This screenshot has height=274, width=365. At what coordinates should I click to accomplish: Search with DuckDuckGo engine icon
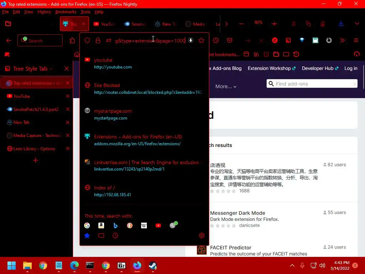coord(130,225)
